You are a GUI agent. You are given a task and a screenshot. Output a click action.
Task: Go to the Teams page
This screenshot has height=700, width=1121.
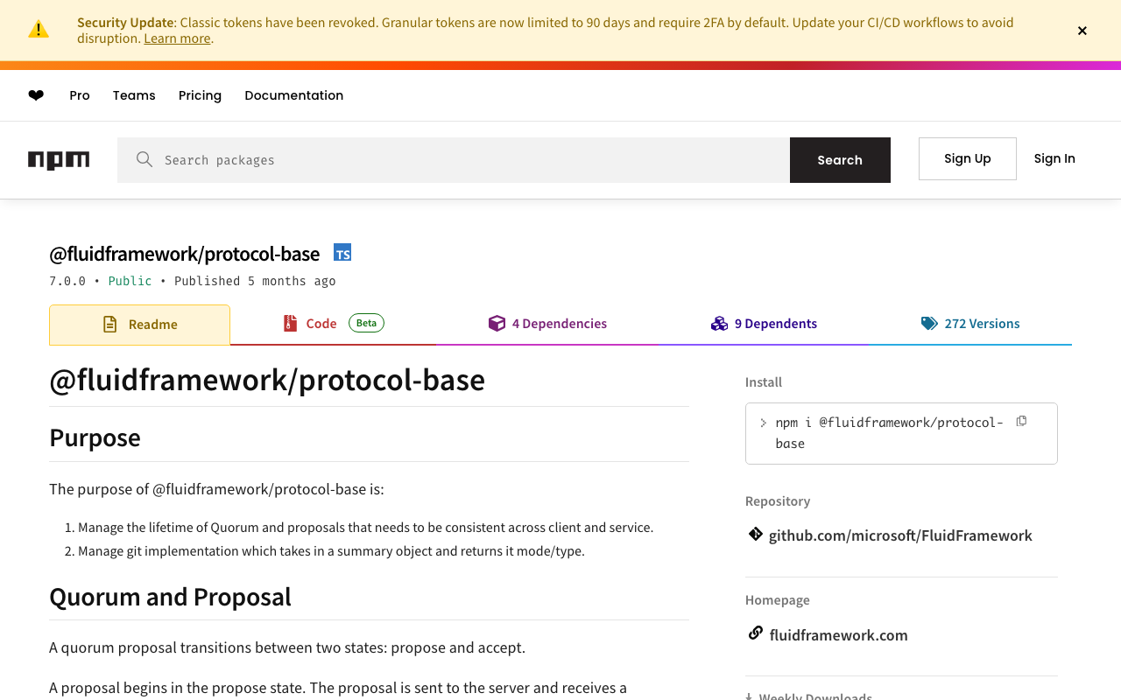[134, 95]
